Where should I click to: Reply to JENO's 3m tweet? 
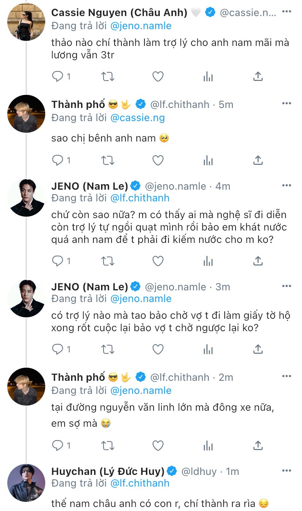coord(58,349)
